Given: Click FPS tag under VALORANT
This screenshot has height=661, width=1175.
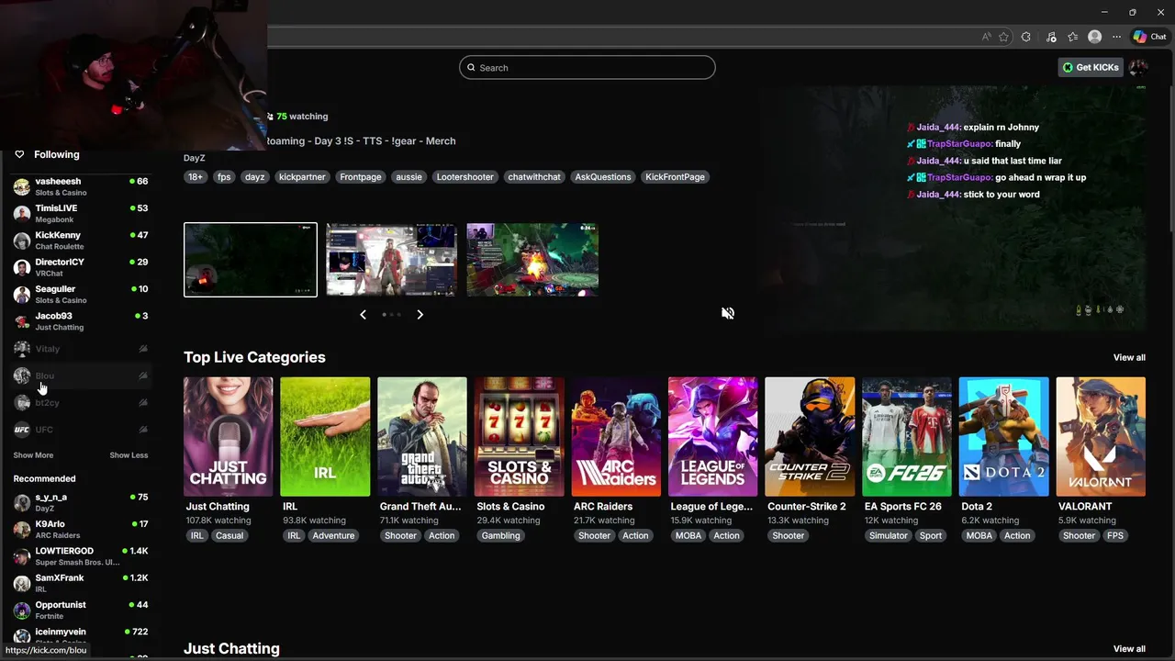Looking at the screenshot, I should tap(1115, 535).
